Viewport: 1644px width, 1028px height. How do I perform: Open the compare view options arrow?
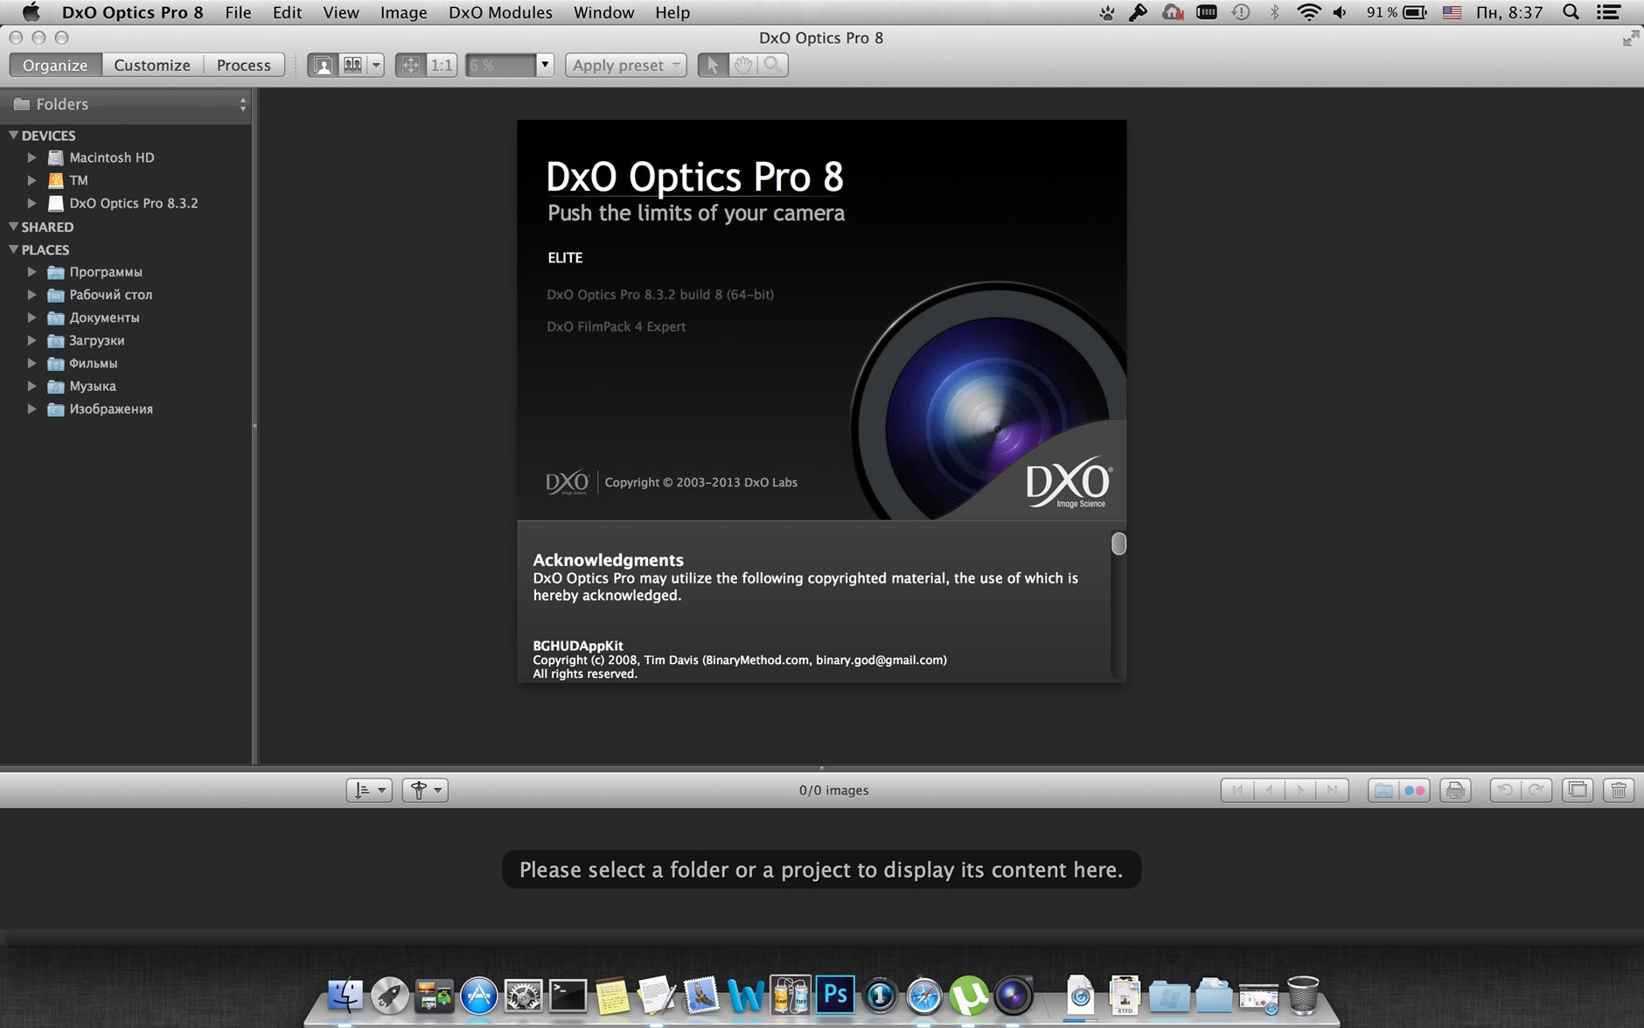376,65
